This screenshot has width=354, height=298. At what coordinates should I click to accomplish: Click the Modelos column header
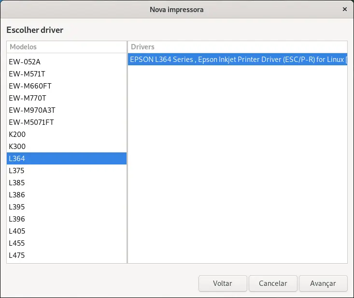point(67,47)
